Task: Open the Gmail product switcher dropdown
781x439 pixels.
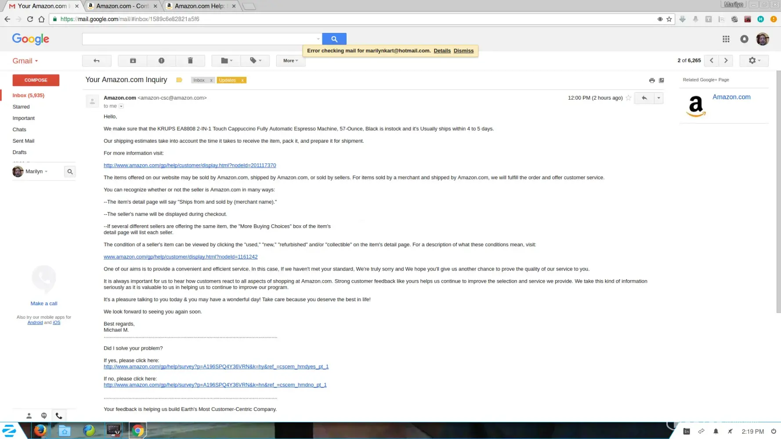Action: click(x=25, y=61)
